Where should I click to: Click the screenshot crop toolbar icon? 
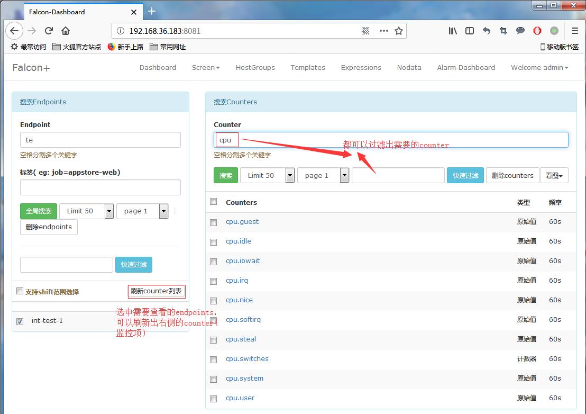pos(503,31)
